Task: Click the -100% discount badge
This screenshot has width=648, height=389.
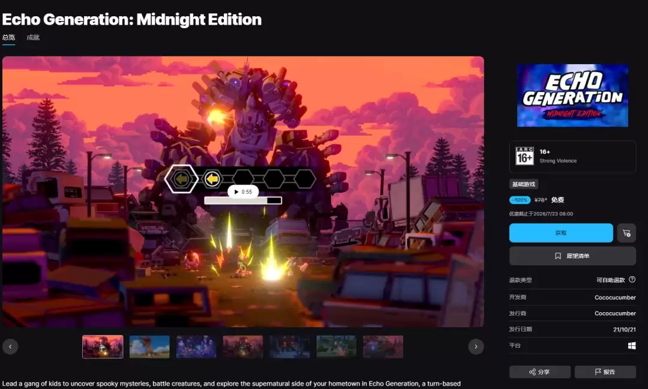Action: (520, 200)
